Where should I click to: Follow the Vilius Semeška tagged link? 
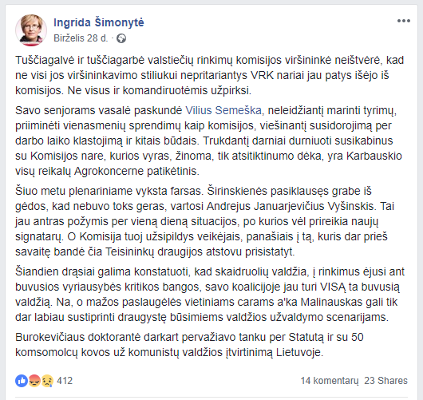[x=223, y=111]
